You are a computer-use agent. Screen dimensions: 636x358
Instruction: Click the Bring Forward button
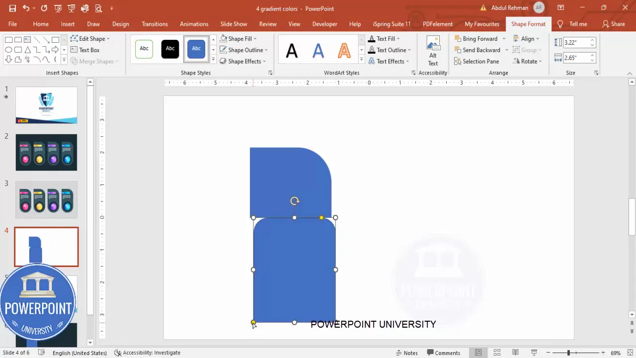pos(476,38)
